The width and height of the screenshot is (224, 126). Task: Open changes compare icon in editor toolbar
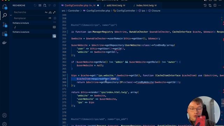tap(210, 6)
